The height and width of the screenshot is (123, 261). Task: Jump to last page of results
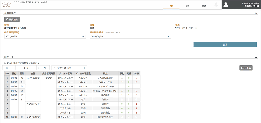point(45,68)
